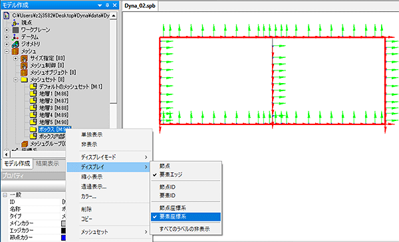
Task: Click the ID property row
Action: tap(34, 202)
